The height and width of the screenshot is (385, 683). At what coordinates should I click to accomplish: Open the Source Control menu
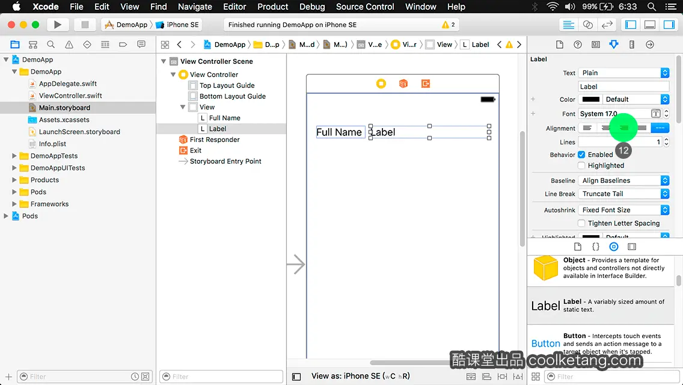click(365, 7)
